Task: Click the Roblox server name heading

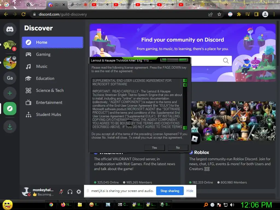Action: (202, 152)
